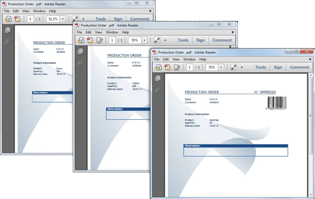Open the Help menu in the middle window
The height and width of the screenshot is (199, 315).
pyautogui.click(x=125, y=32)
